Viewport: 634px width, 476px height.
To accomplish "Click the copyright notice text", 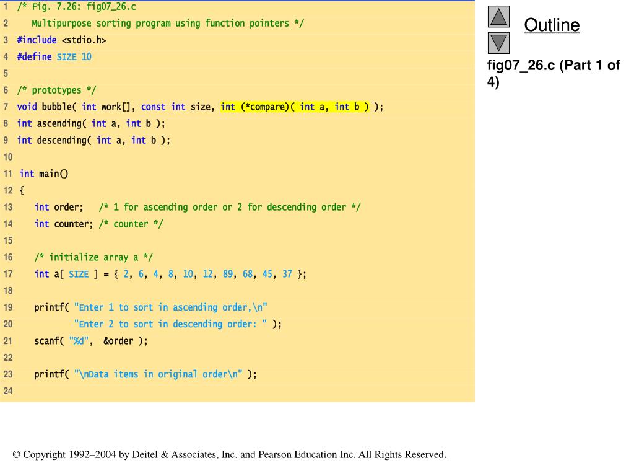I will click(230, 454).
